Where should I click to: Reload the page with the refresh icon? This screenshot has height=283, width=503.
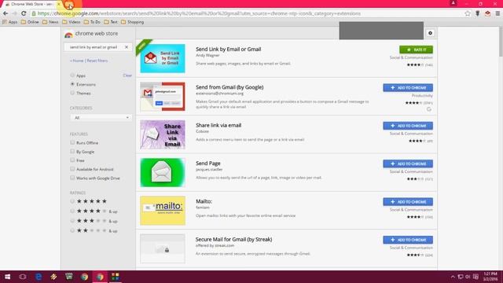(24, 13)
